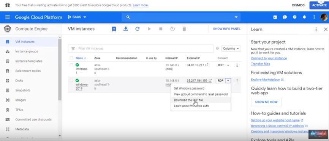Click the filter help icon beside Columns

217,48
